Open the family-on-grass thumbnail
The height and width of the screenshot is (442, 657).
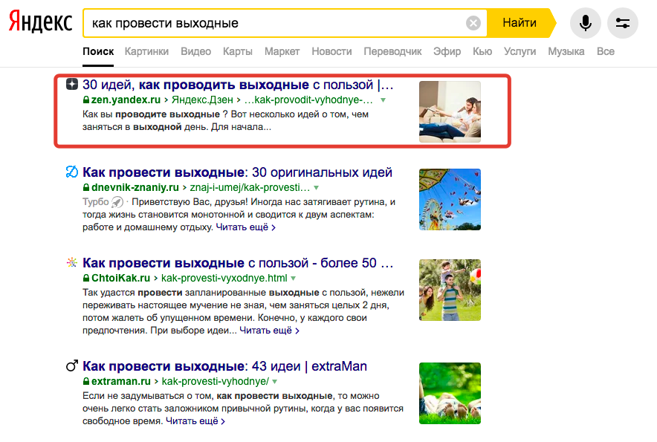click(450, 290)
